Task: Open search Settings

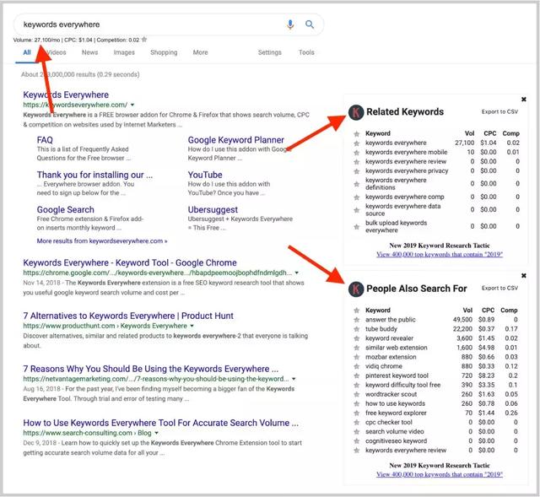Action: point(270,52)
